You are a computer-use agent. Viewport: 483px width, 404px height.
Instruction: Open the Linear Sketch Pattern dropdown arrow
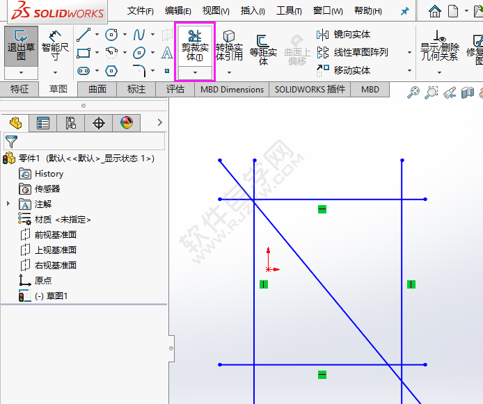pos(409,53)
